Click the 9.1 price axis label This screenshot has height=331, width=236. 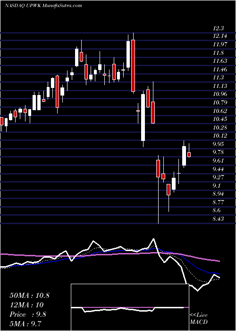(217, 185)
